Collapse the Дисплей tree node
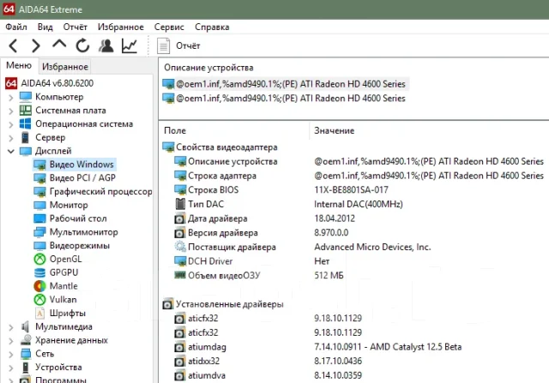 coord(11,151)
